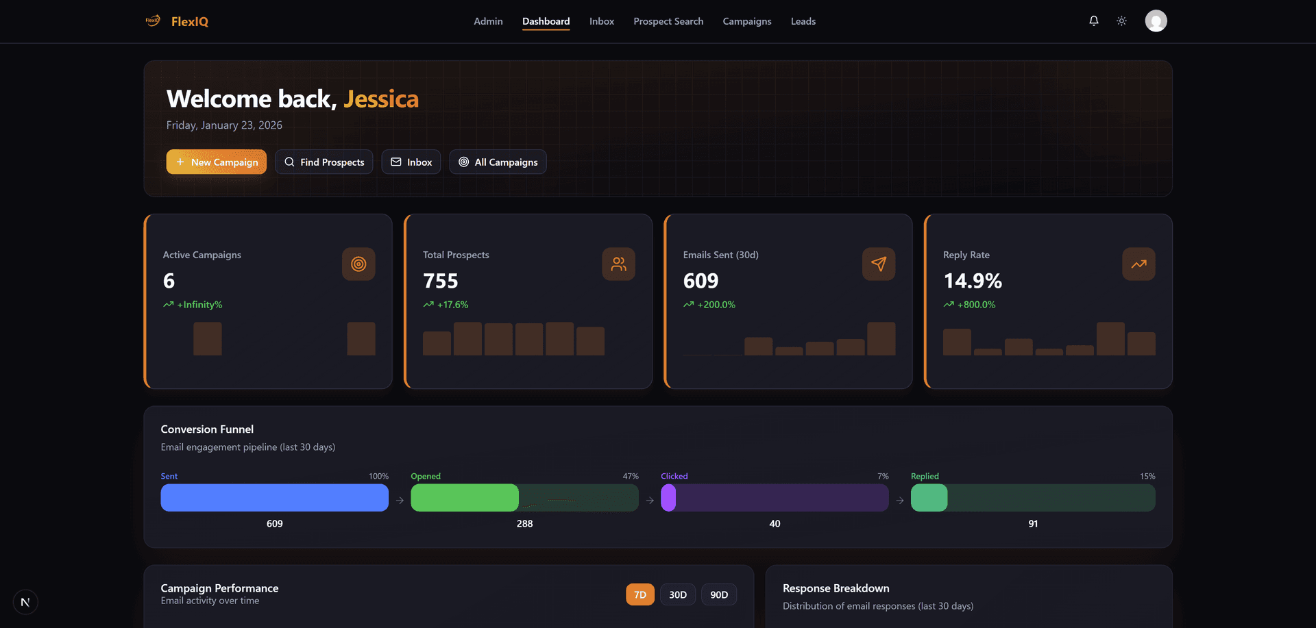Start a New Campaign
The width and height of the screenshot is (1316, 628).
tap(216, 162)
